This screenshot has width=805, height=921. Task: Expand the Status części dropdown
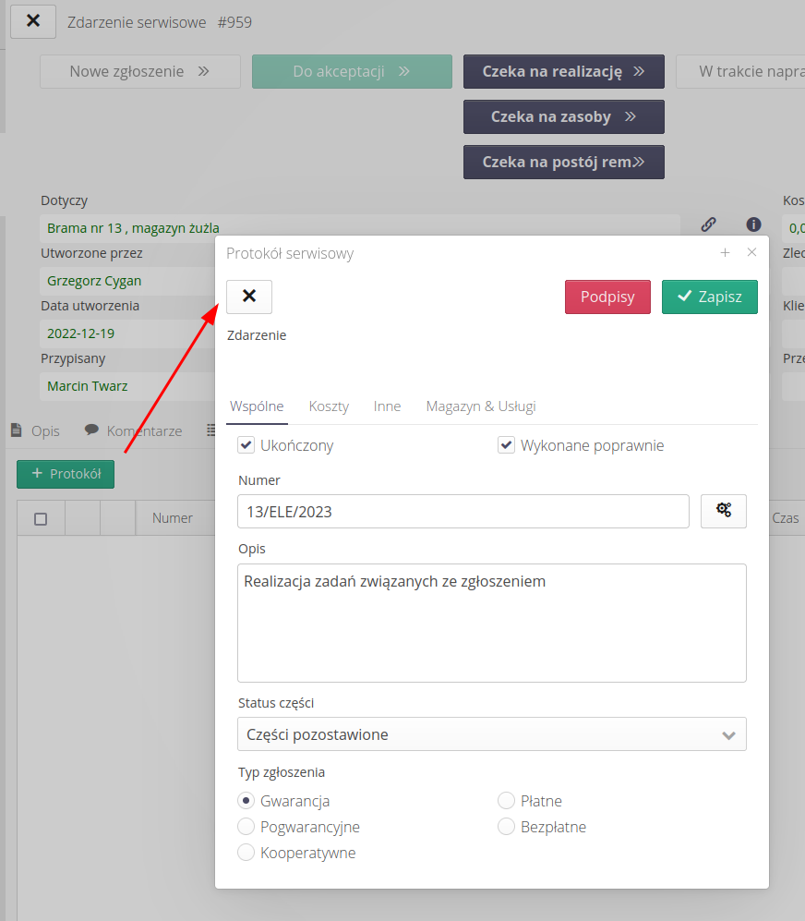491,734
